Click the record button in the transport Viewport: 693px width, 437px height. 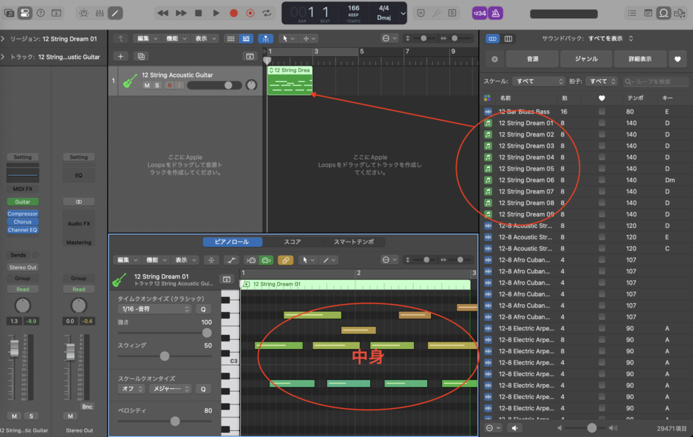click(x=235, y=13)
